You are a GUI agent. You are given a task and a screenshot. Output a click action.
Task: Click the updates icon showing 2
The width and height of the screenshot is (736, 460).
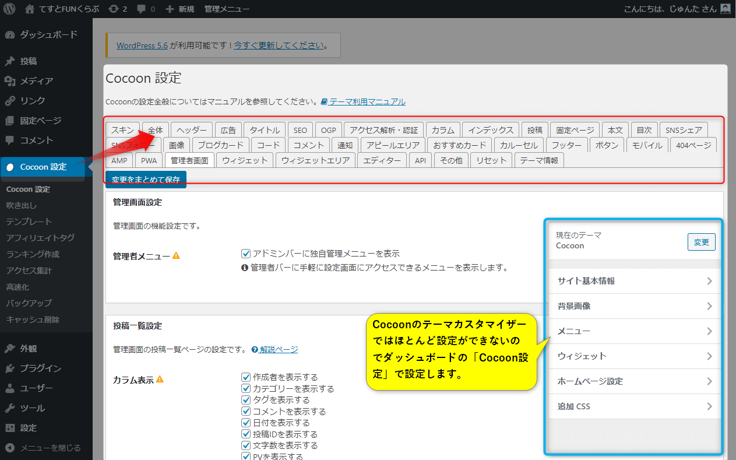pyautogui.click(x=117, y=9)
